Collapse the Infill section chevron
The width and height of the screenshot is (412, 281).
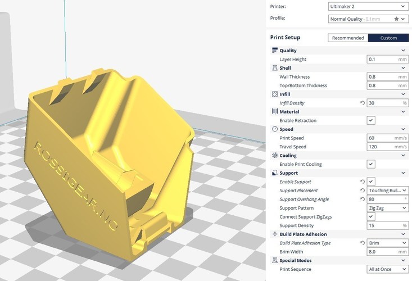point(404,94)
